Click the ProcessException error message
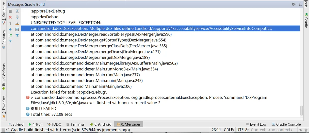Image resolution: width=309 pixels, height=133 pixels. pyautogui.click(x=149, y=100)
